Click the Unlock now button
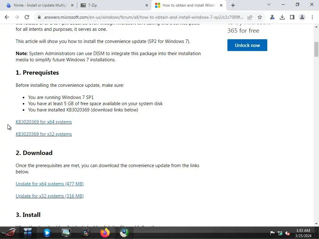 [247, 45]
